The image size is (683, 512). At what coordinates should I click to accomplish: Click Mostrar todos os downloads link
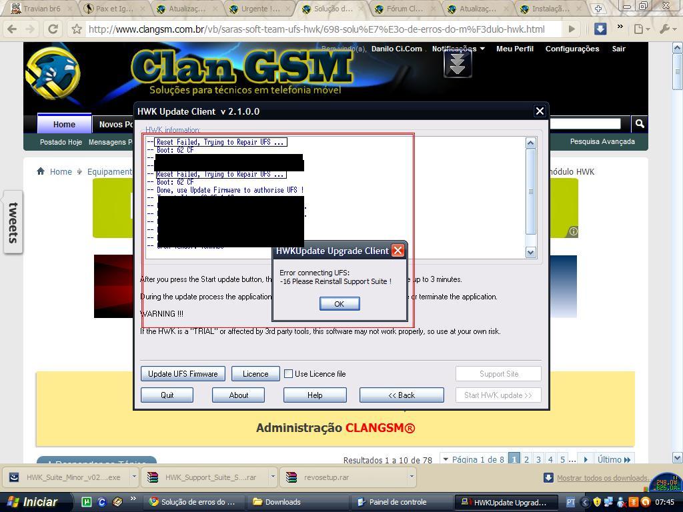[603, 477]
